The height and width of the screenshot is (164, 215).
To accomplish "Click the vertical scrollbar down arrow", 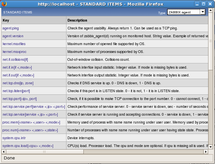I will [210, 147].
